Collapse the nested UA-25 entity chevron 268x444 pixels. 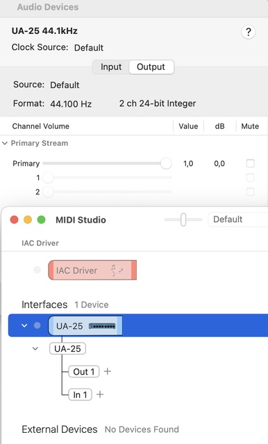(35, 348)
